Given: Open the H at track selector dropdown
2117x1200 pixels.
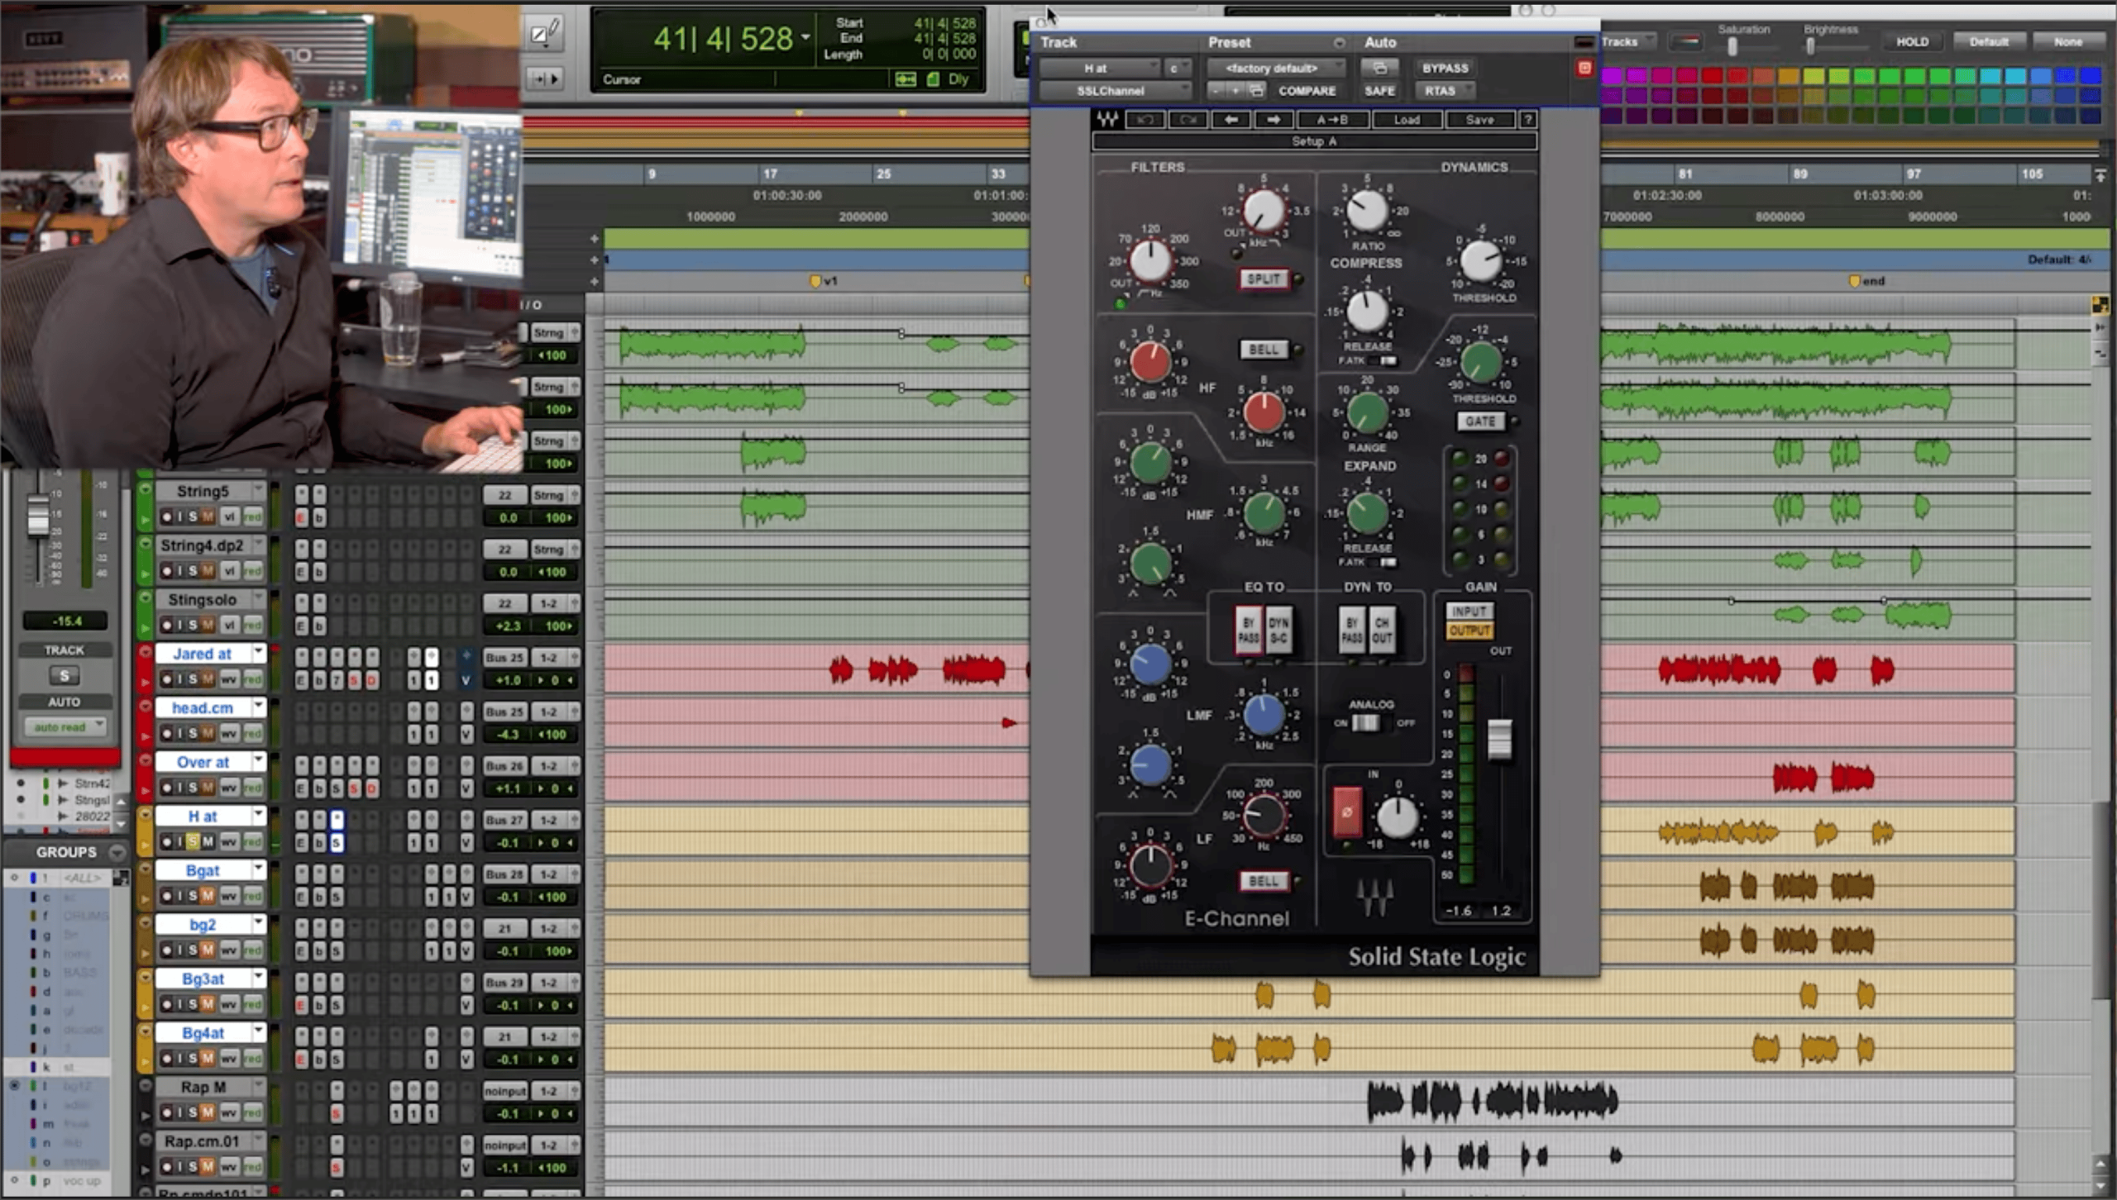Looking at the screenshot, I should click(x=1098, y=68).
